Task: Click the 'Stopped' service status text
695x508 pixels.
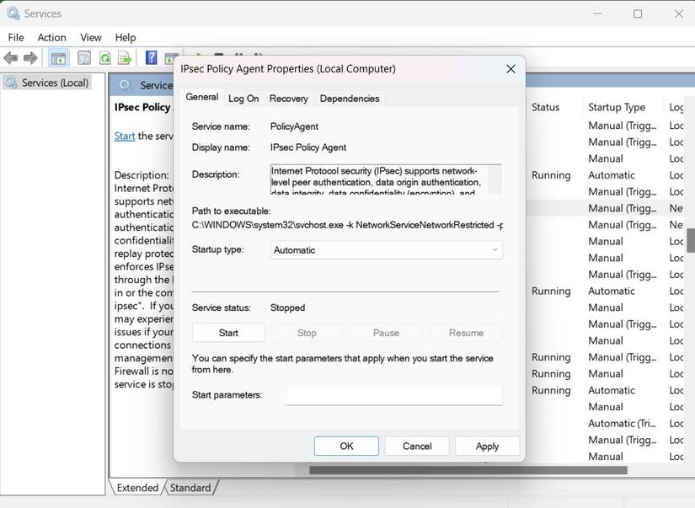Action: (x=287, y=307)
